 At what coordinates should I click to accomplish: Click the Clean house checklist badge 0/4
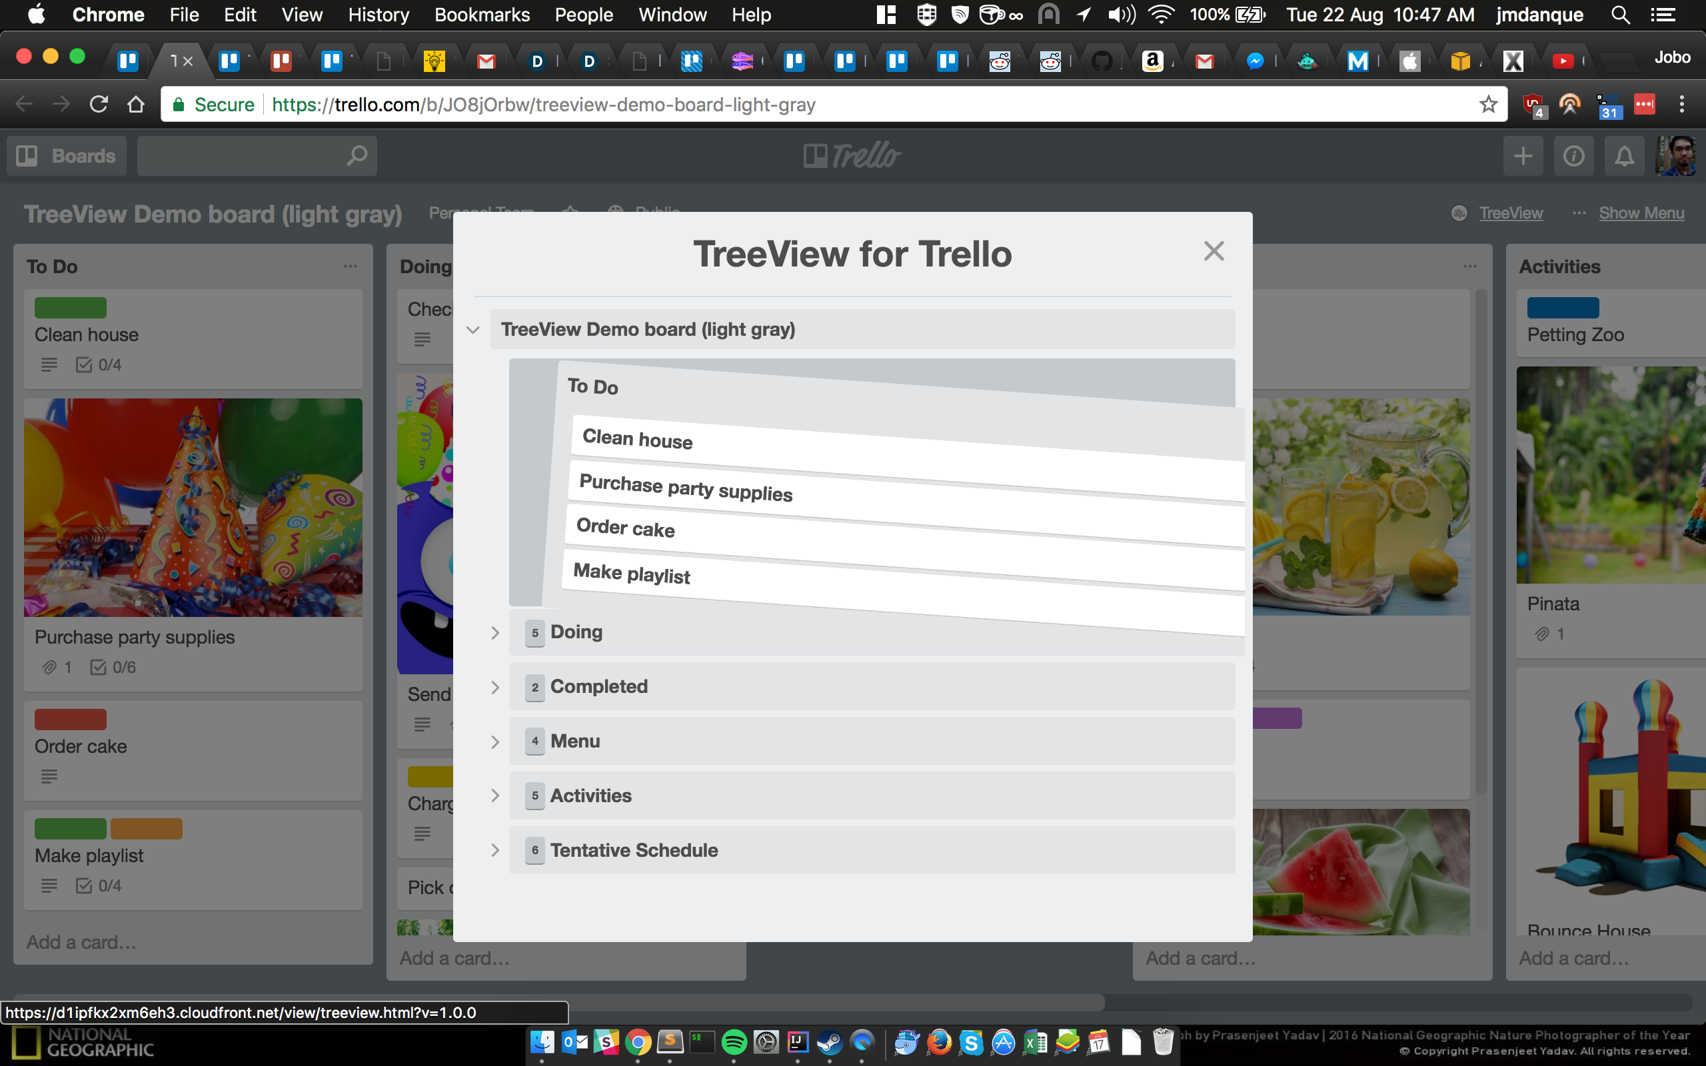tap(99, 364)
